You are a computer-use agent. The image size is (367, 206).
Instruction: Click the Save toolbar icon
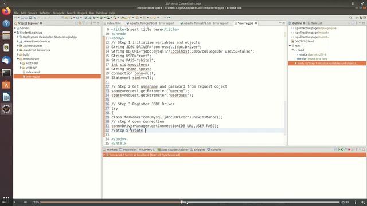(x=23, y=18)
